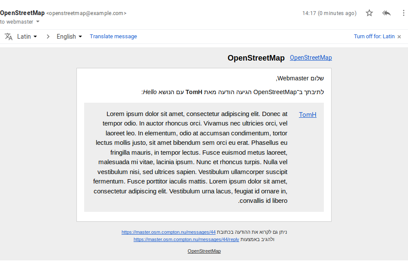Open the OpenStreetMap header link

[x=311, y=58]
